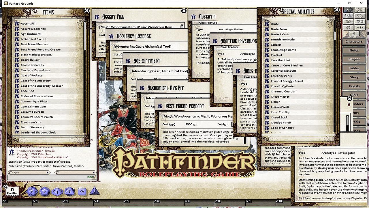Screen dimensions: 369x208
Task: Roll the d20 die
Action: click(x=32, y=191)
